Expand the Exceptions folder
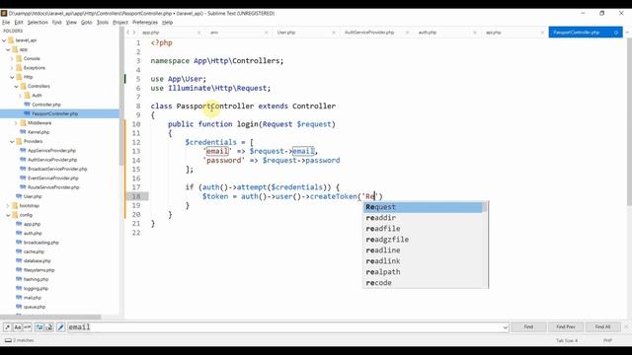 (x=12, y=68)
